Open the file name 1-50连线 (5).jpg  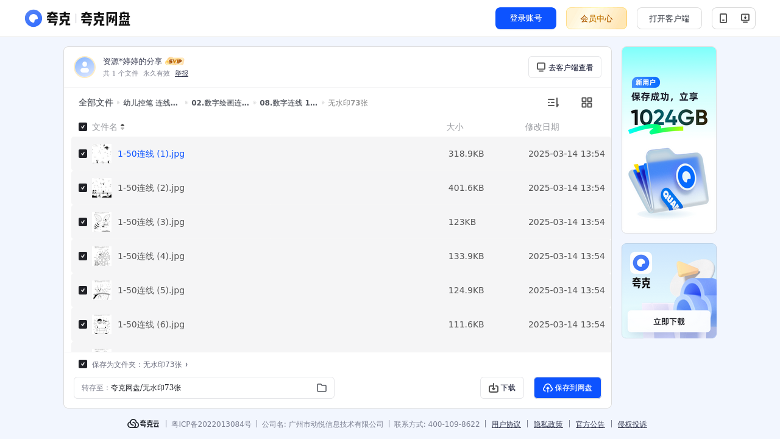click(151, 290)
